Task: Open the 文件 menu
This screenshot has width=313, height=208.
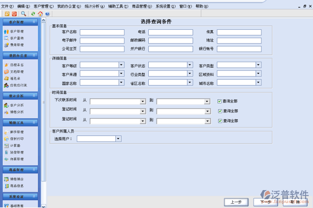Action: click(7, 6)
